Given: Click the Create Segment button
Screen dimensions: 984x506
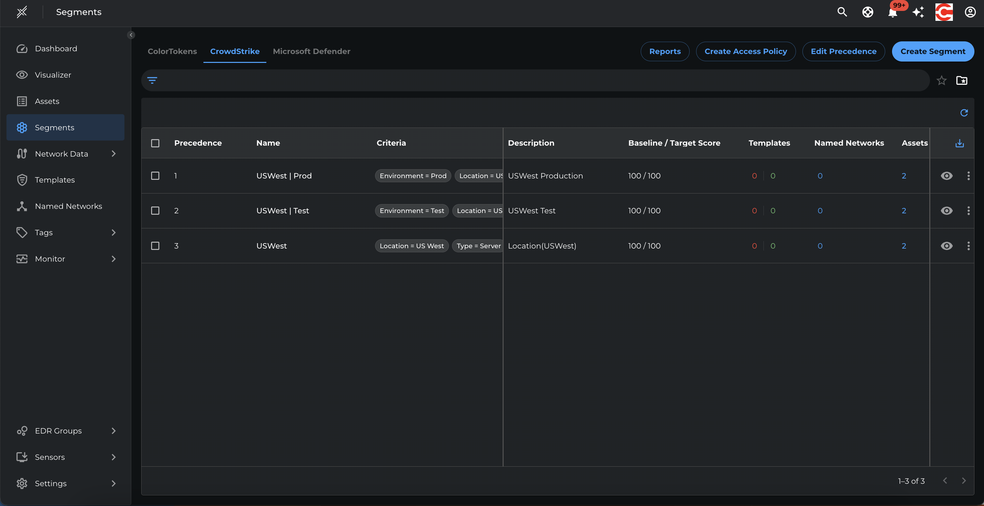Looking at the screenshot, I should click(x=932, y=51).
